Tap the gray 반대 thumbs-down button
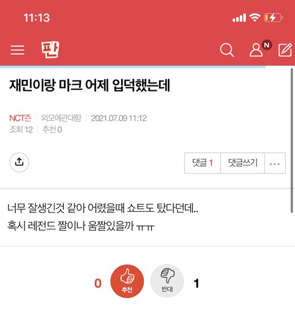Image resolution: width=295 pixels, height=324 pixels. coord(167,281)
